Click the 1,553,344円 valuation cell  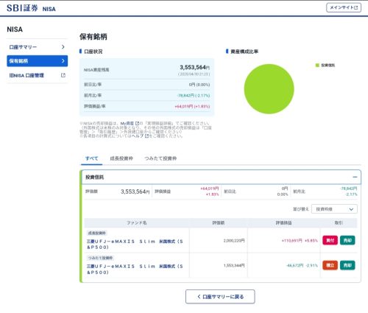tap(234, 265)
